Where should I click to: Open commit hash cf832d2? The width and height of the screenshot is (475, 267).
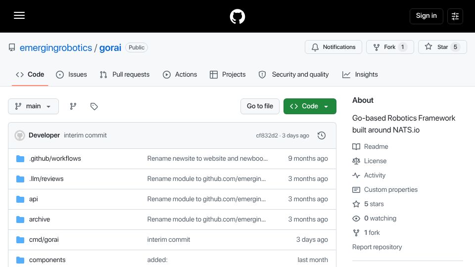click(267, 135)
